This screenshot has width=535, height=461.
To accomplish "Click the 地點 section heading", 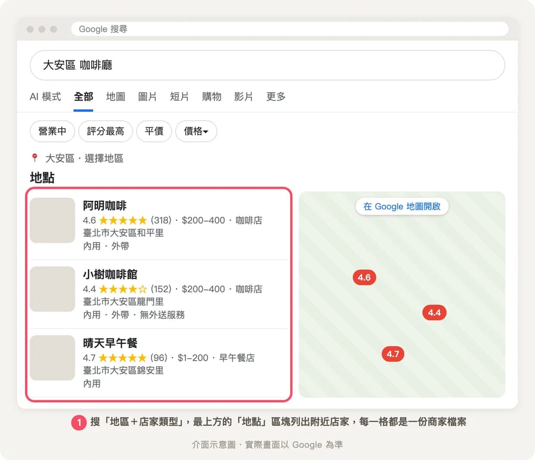I will tap(42, 178).
